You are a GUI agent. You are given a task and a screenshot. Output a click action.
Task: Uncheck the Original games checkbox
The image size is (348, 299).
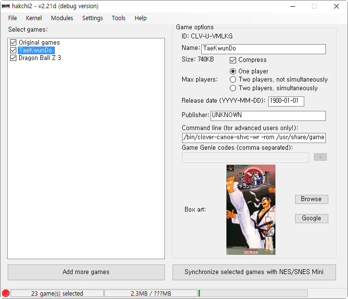click(x=13, y=42)
